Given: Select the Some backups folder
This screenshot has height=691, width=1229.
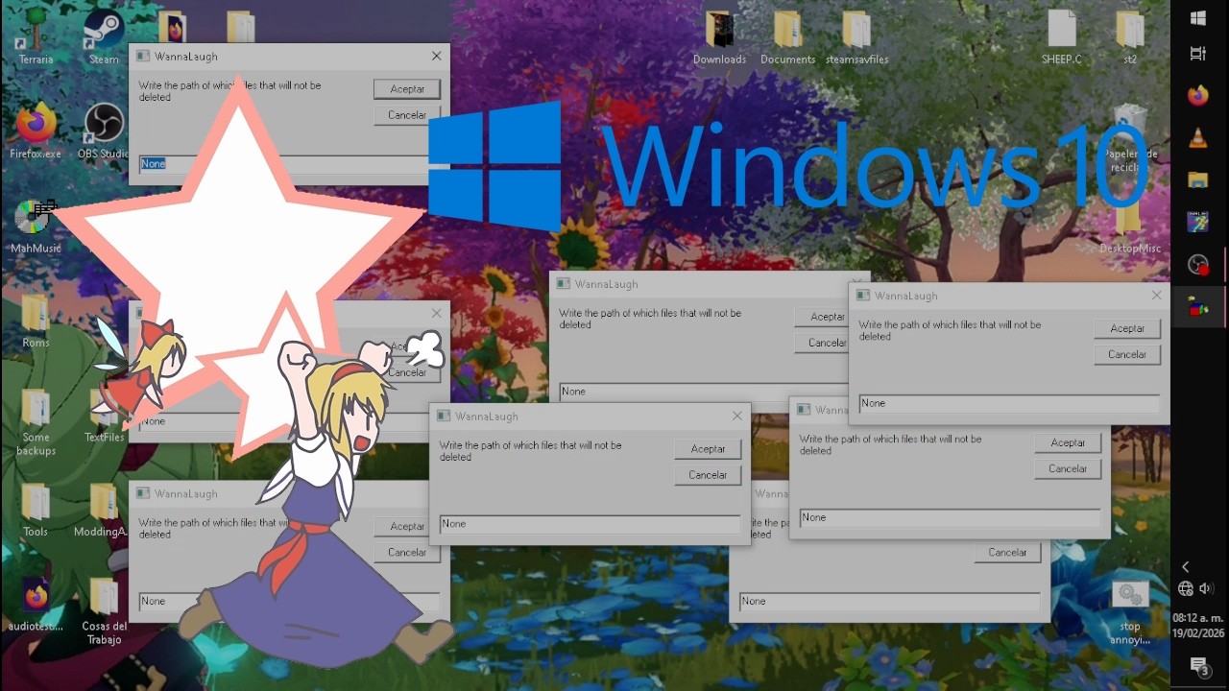Looking at the screenshot, I should pos(36,420).
